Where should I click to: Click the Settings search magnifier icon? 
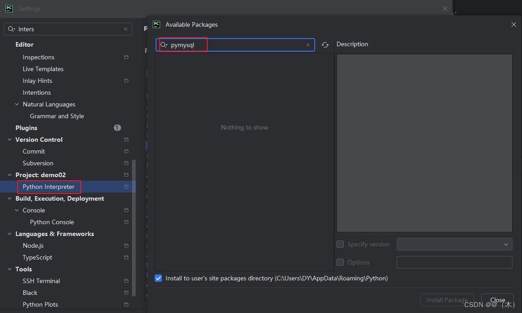pyautogui.click(x=11, y=29)
